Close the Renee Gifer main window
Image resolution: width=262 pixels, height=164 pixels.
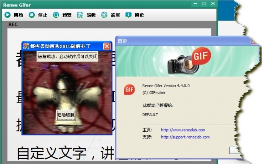213,4
